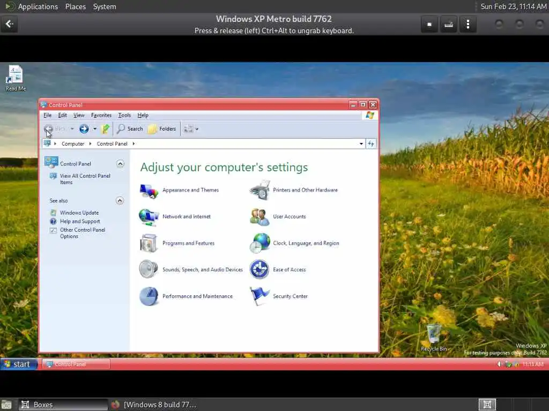This screenshot has width=549, height=411.
Task: Click the date and time in top panel
Action: coord(513,6)
